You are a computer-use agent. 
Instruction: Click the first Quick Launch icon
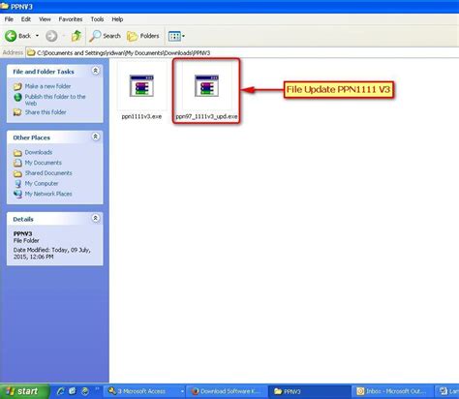click(x=60, y=391)
